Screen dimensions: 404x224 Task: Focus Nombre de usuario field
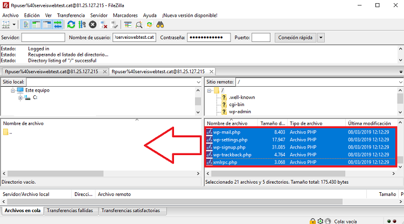134,37
